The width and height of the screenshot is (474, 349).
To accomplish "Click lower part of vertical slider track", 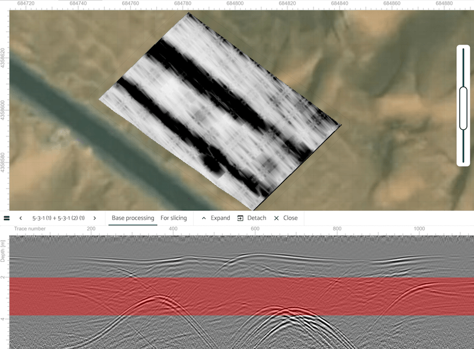I will click(463, 148).
